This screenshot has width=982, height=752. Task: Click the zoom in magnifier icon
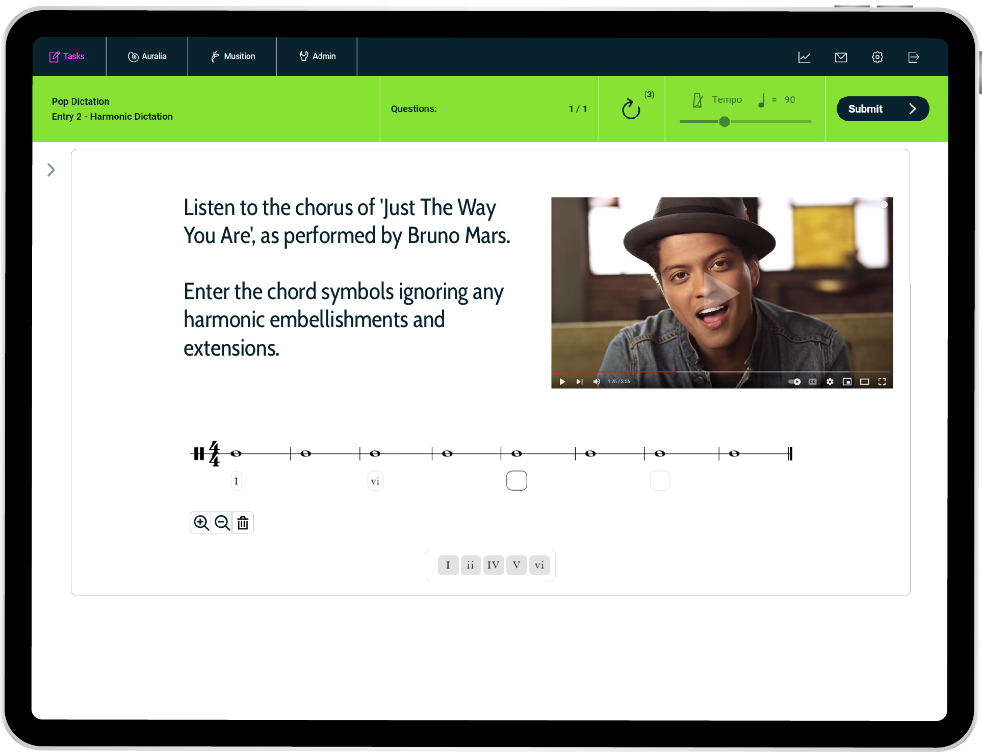click(201, 523)
